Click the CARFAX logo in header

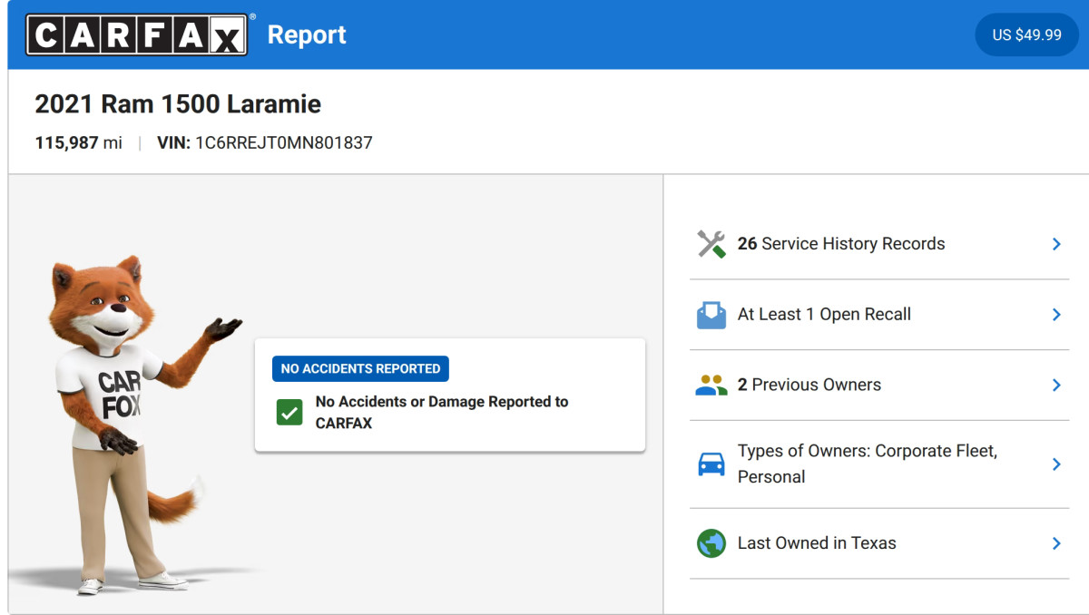tap(137, 34)
